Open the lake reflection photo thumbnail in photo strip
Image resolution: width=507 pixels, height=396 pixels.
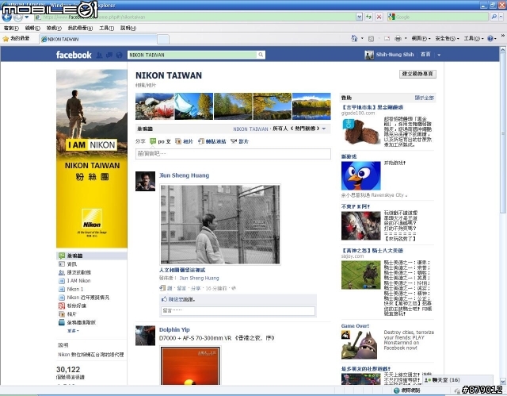(x=311, y=106)
